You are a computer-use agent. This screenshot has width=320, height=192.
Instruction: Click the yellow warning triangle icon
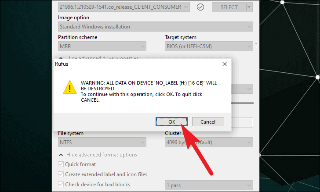click(70, 87)
